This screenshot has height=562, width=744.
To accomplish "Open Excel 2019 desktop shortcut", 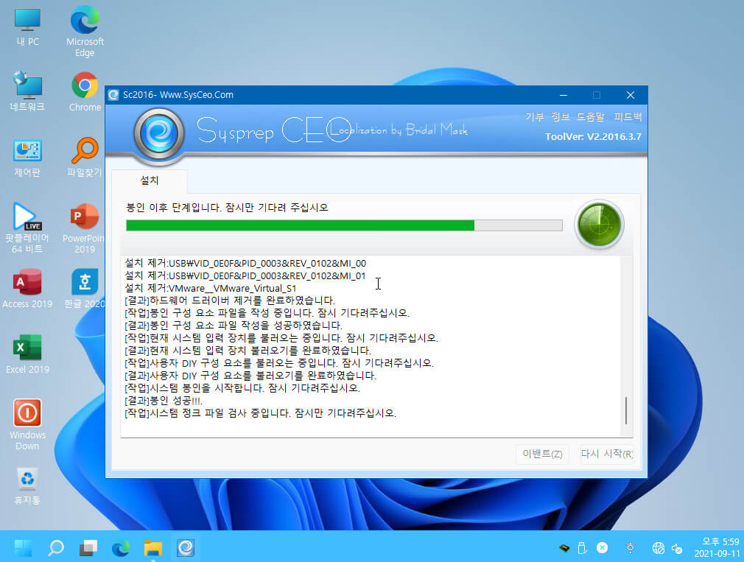I will (27, 354).
